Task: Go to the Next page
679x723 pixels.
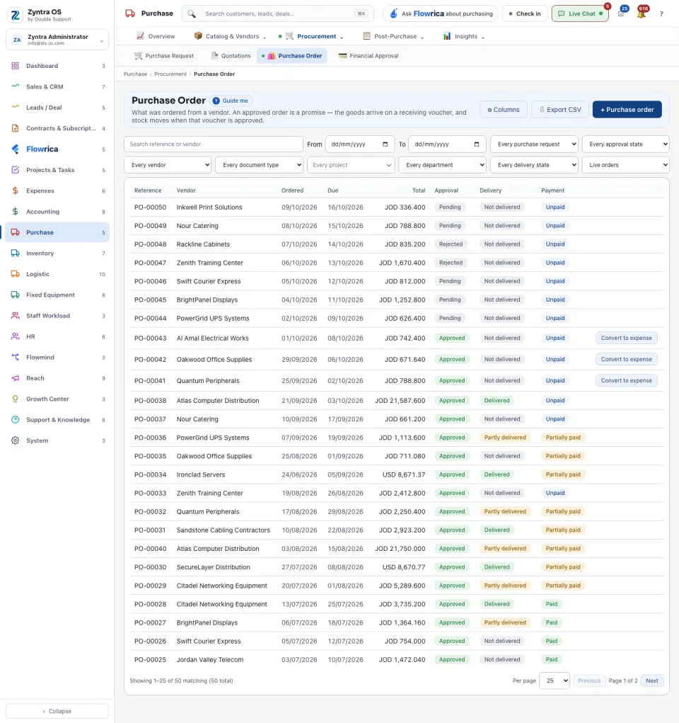Action: coord(652,681)
